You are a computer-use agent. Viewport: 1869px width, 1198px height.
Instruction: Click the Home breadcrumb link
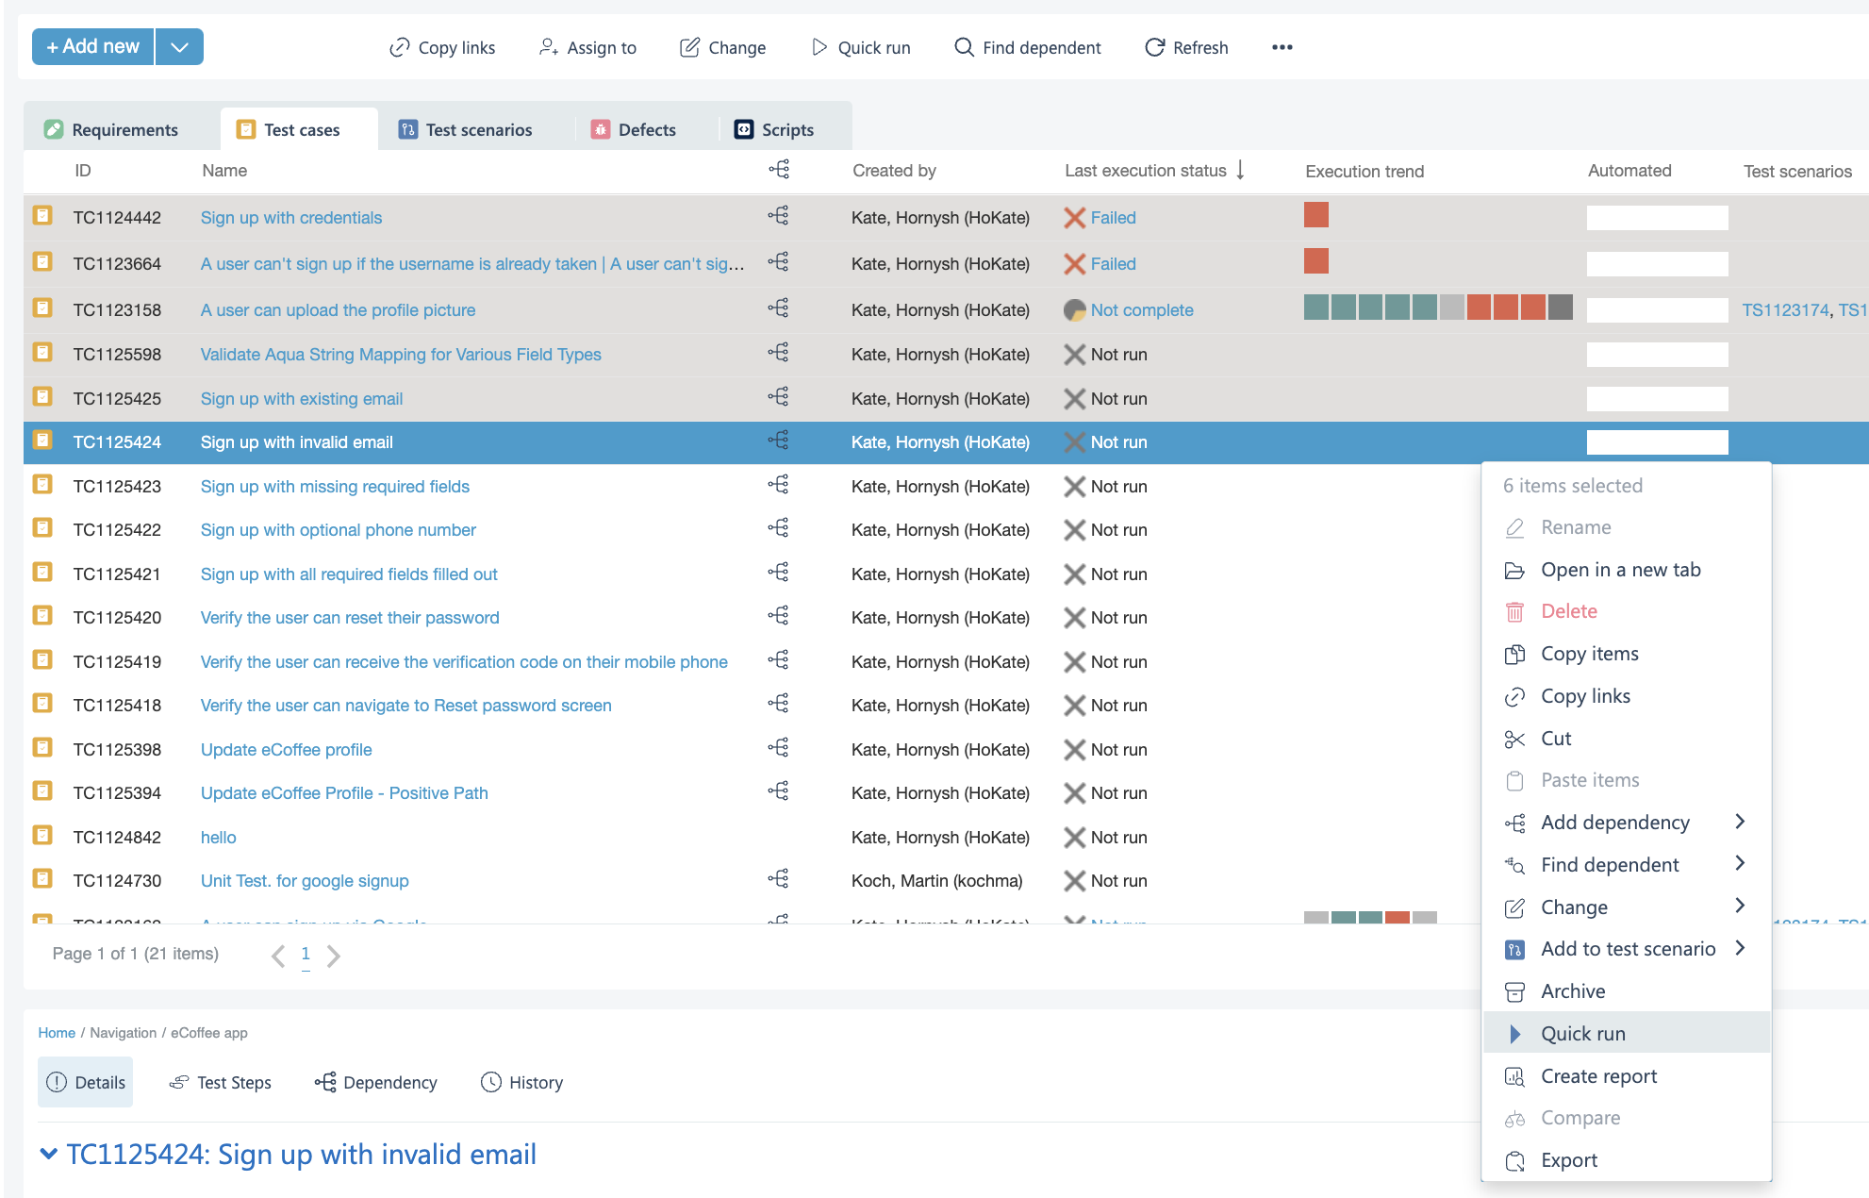(x=57, y=1033)
